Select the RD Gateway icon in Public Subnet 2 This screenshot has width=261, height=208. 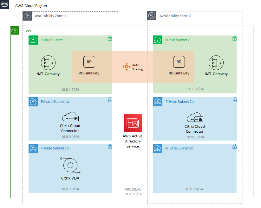[x=179, y=62]
